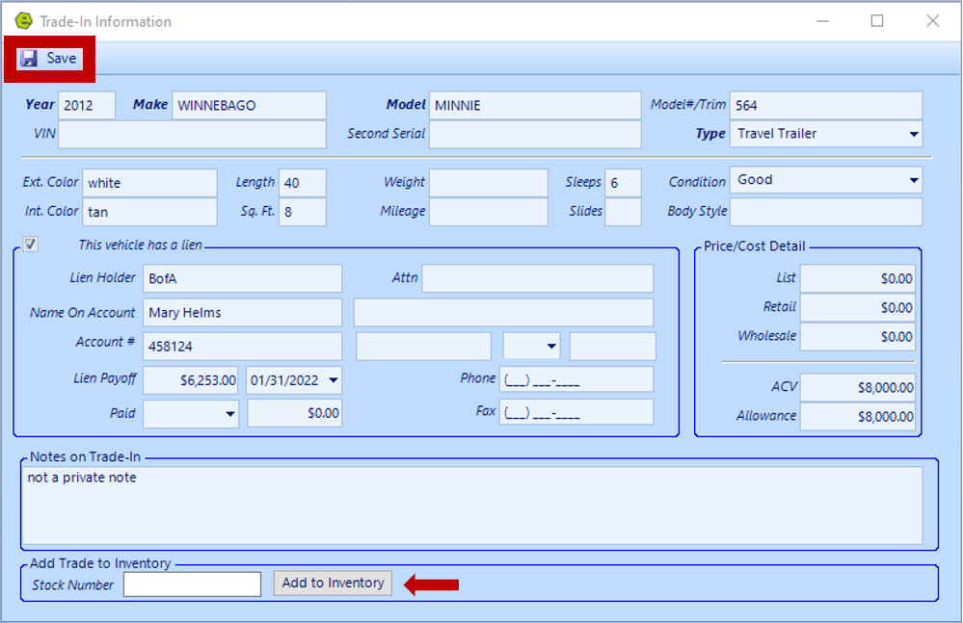Maximize the Trade-In Information window
Viewport: 963px width, 623px height.
click(877, 21)
